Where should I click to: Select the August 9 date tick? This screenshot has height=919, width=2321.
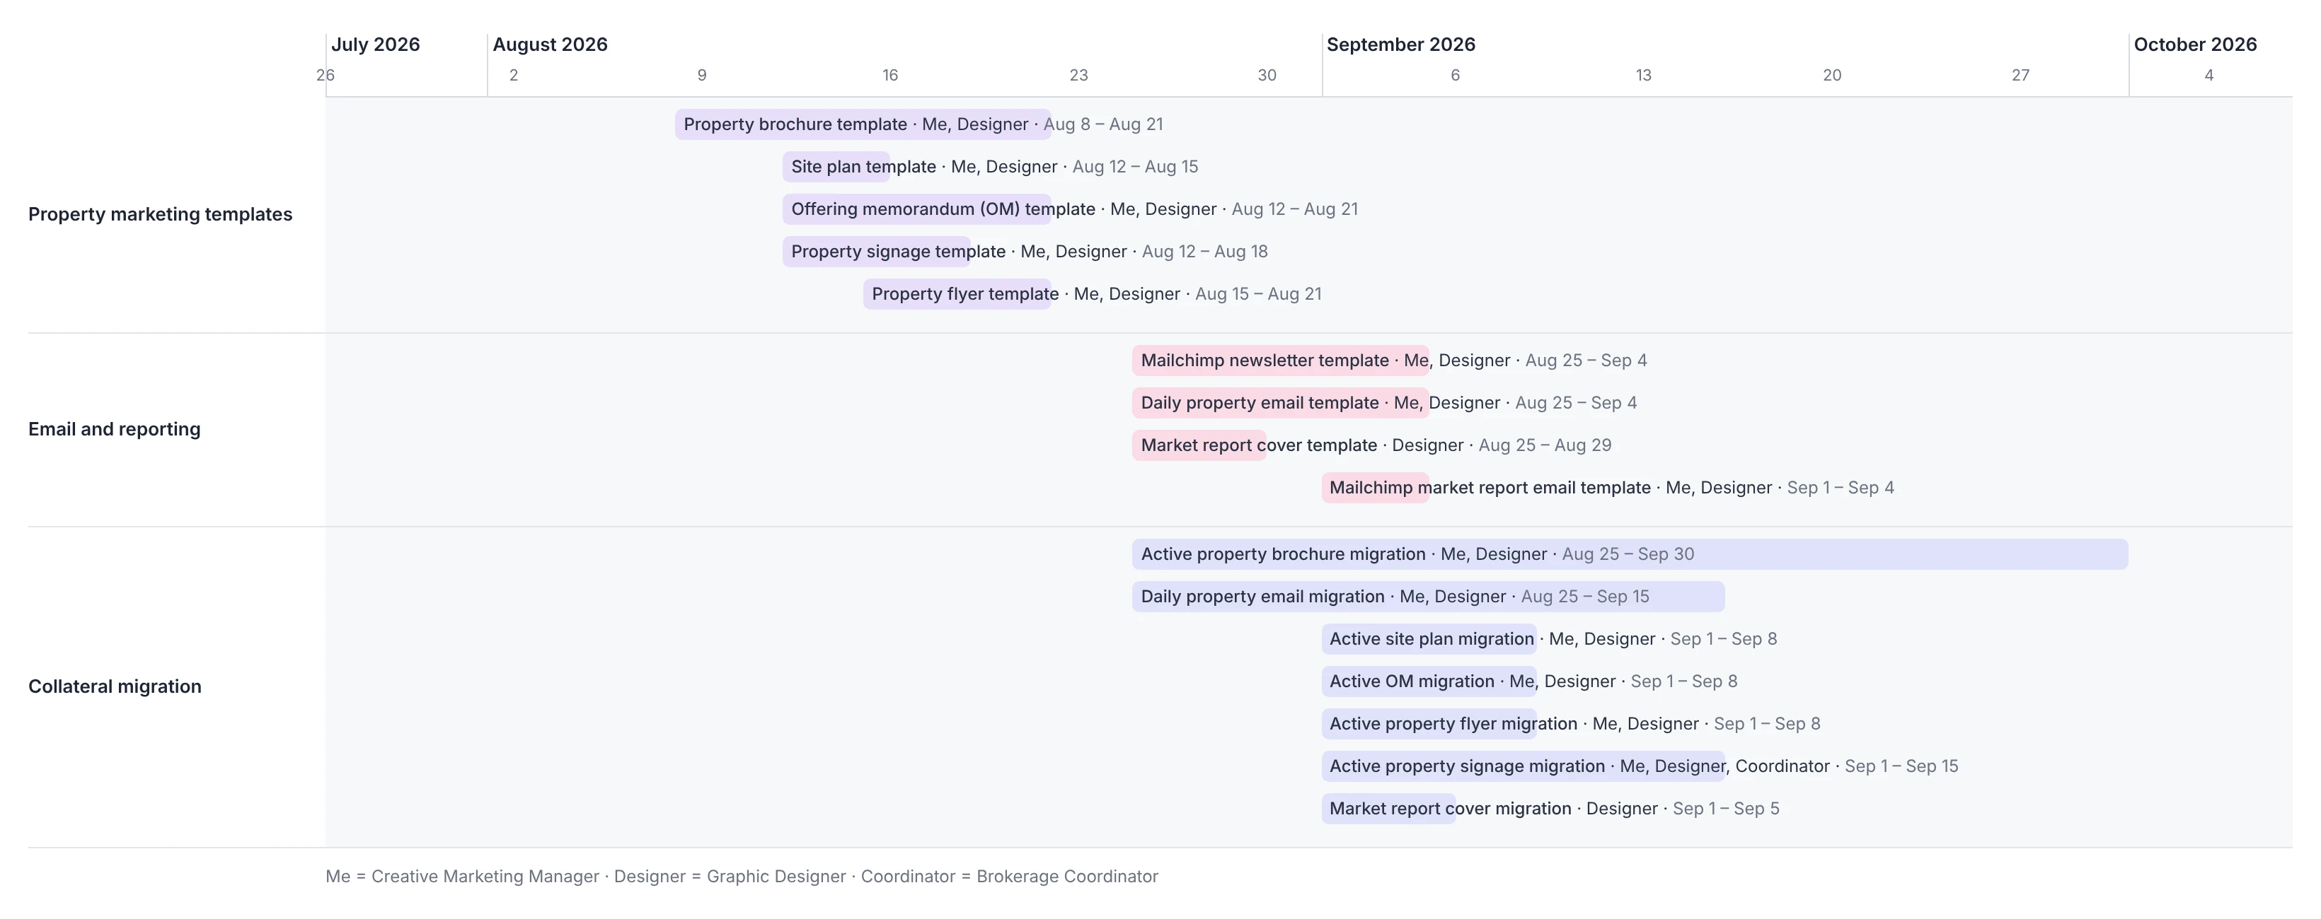[702, 75]
